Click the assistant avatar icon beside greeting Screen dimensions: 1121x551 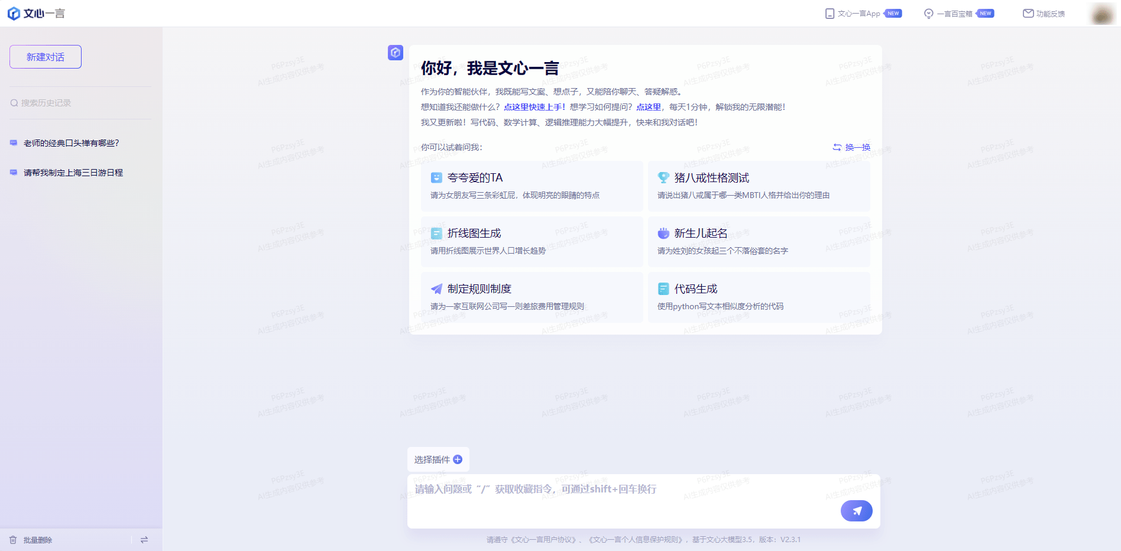tap(396, 53)
